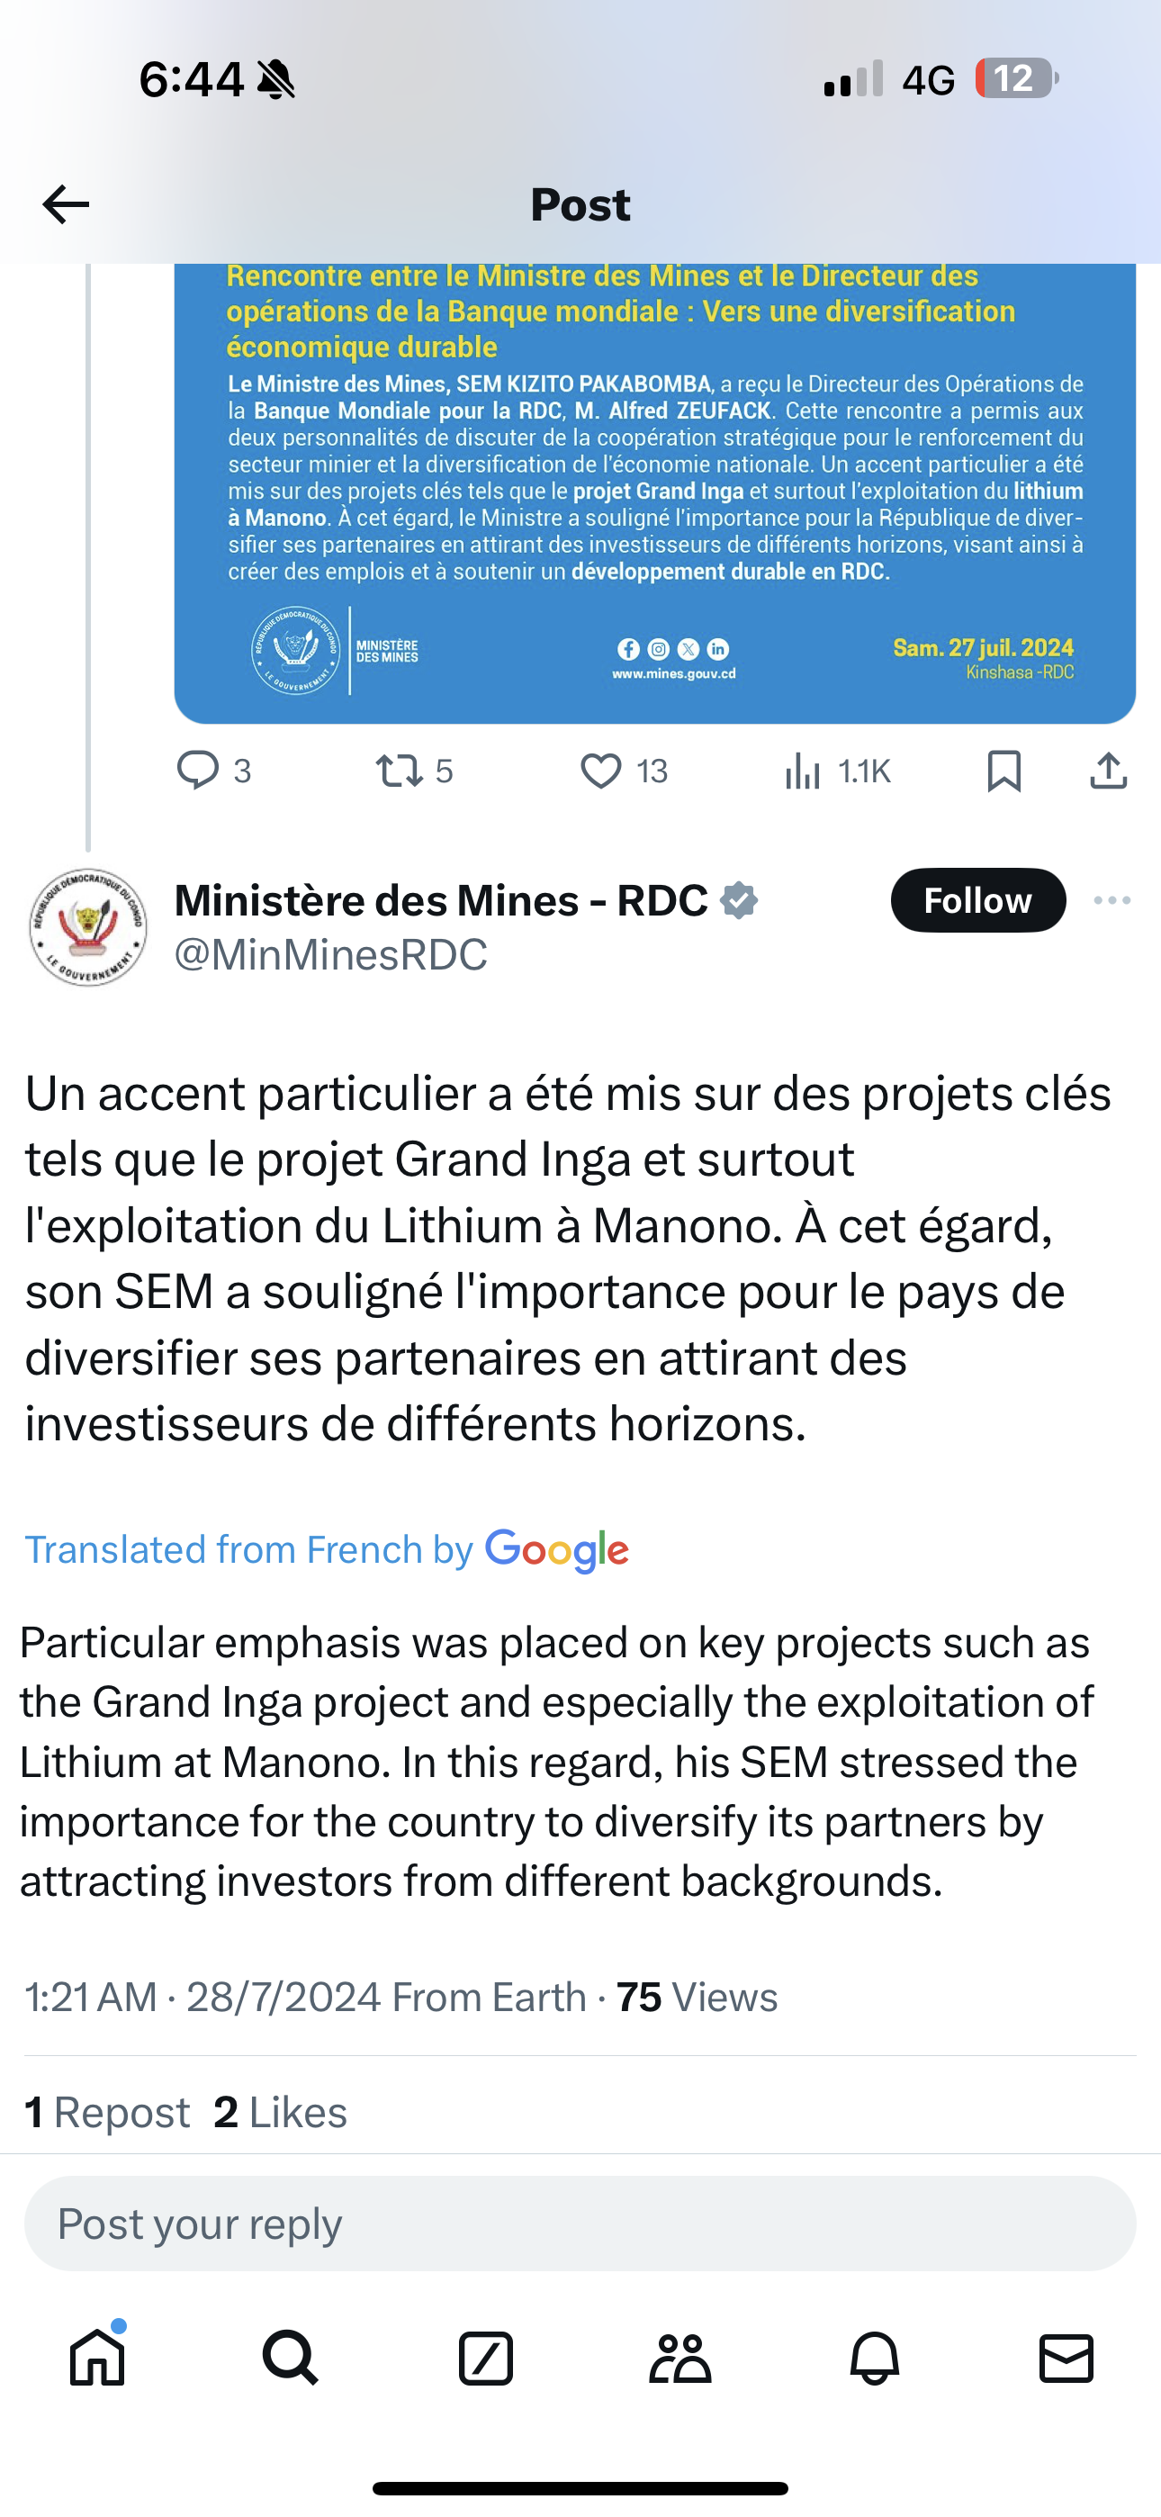The width and height of the screenshot is (1161, 2517).
Task: View the 2 Likes list
Action: click(281, 2113)
